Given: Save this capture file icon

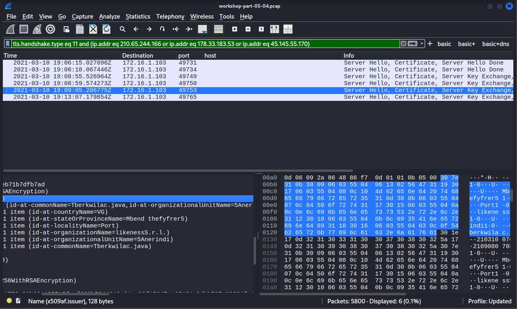Looking at the screenshot, I should [x=80, y=29].
